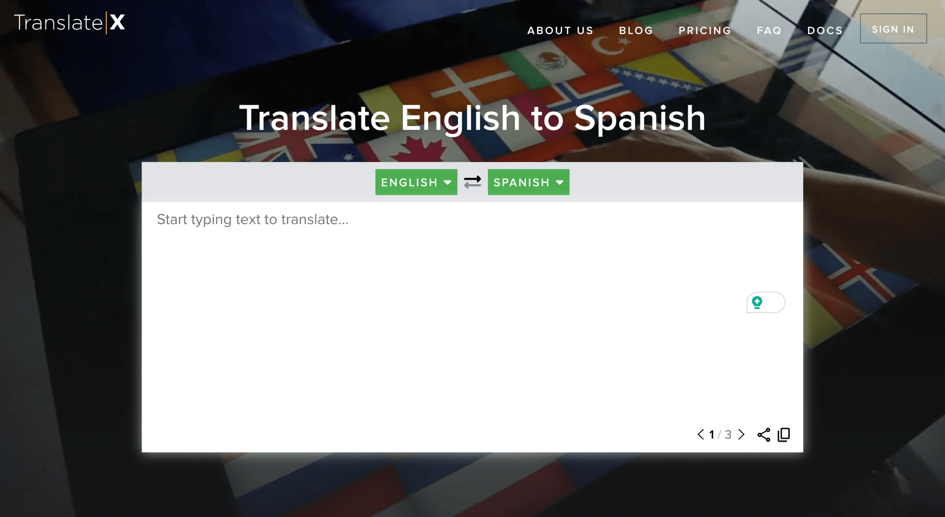Copy translation with the copy icon
Screen dimensions: 945x517
point(784,435)
